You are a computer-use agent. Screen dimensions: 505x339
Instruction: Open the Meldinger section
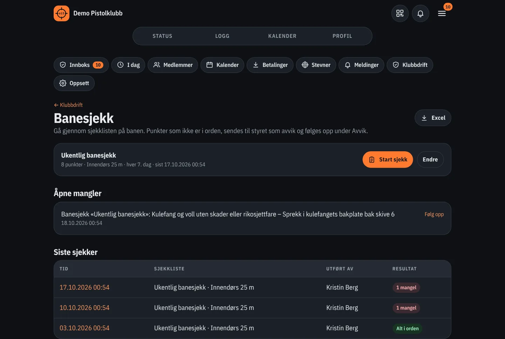pos(361,65)
